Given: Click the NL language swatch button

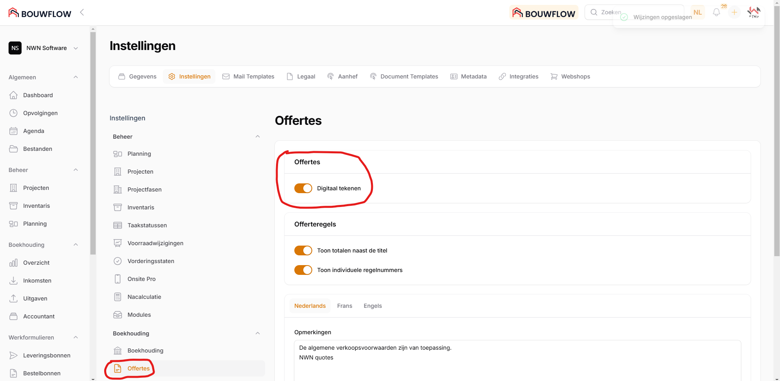Looking at the screenshot, I should tap(697, 13).
